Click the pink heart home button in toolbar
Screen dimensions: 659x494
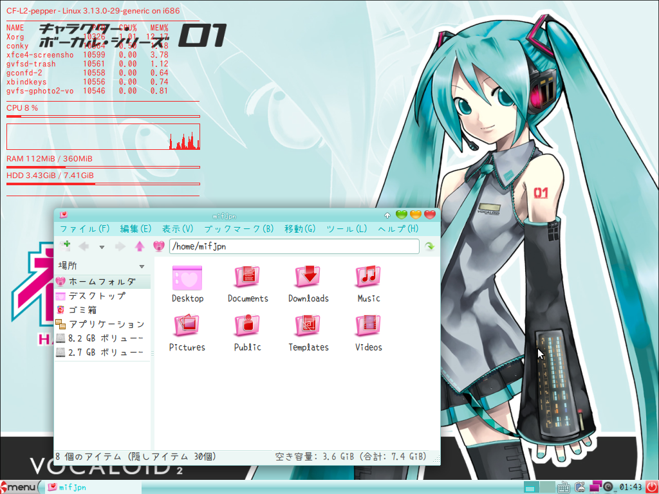pos(158,246)
